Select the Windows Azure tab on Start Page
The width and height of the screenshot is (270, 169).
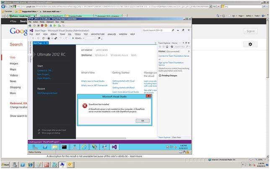coord(119,55)
